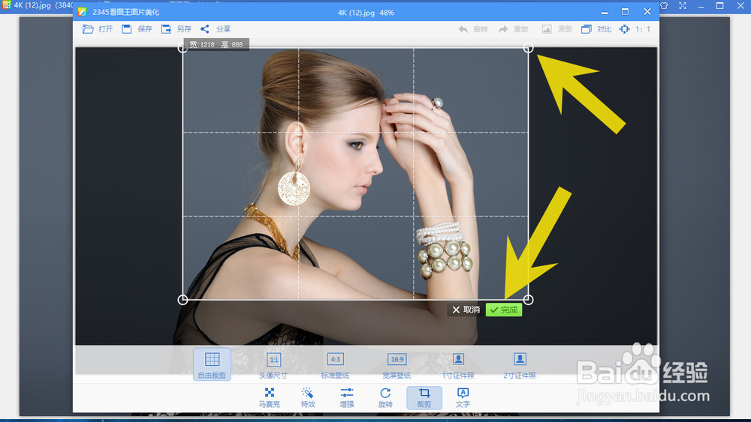The height and width of the screenshot is (422, 751).
Task: Choose 16:9 宽屏壁纸 crop ratio
Action: (397, 364)
